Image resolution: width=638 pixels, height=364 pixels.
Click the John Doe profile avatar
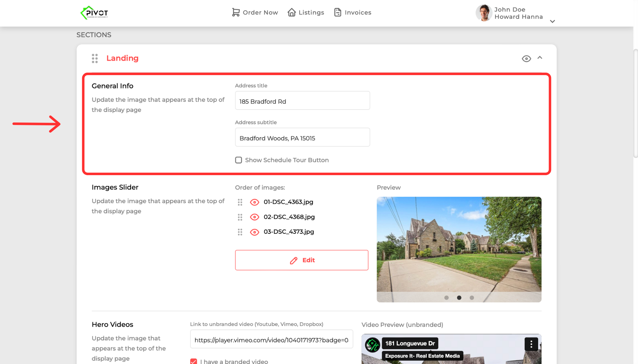(484, 13)
